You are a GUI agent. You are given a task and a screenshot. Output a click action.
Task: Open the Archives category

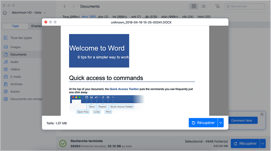[17, 84]
